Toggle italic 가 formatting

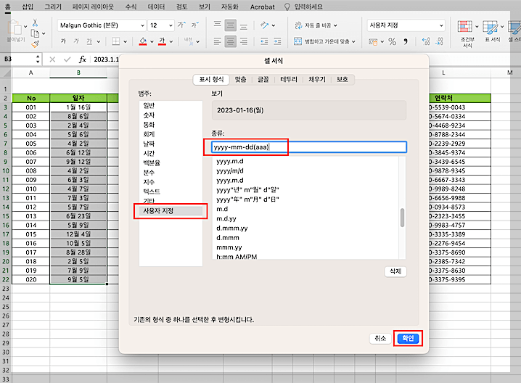[x=76, y=41]
